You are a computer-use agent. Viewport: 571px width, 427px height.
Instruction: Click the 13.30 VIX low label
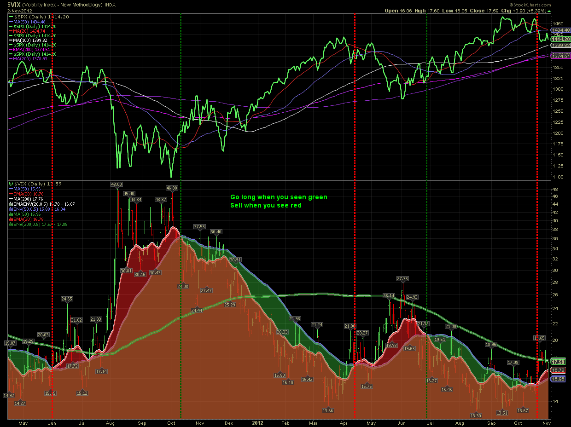point(475,415)
